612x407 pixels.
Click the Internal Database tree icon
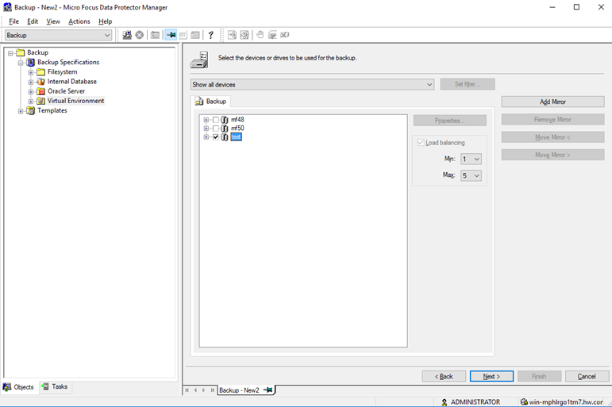tap(40, 82)
